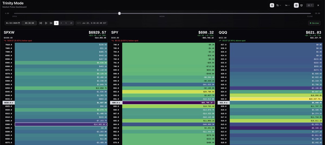325x145 pixels.
Task: Click the timeline track near CLOSE
Action: tap(310, 13)
